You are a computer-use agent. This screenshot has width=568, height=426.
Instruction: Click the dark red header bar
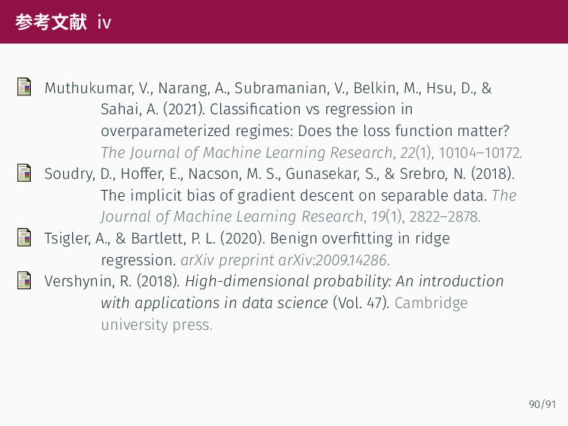tap(284, 22)
